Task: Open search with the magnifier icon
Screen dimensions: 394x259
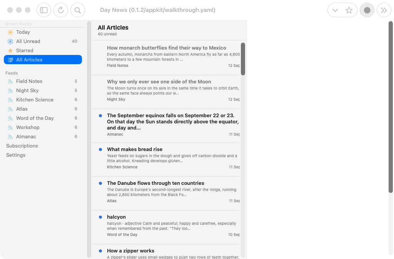Action: (x=78, y=10)
